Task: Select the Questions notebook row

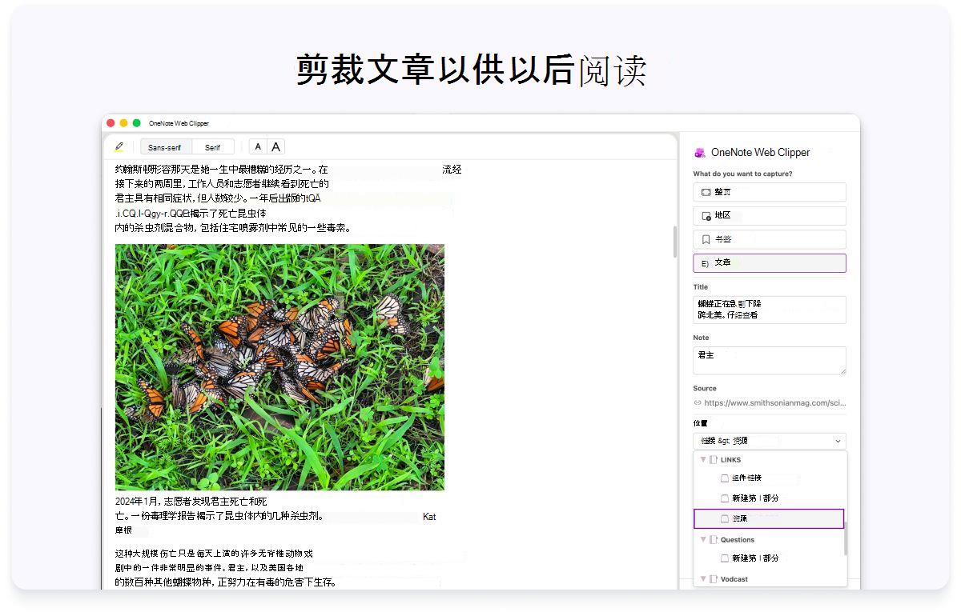Action: (769, 540)
